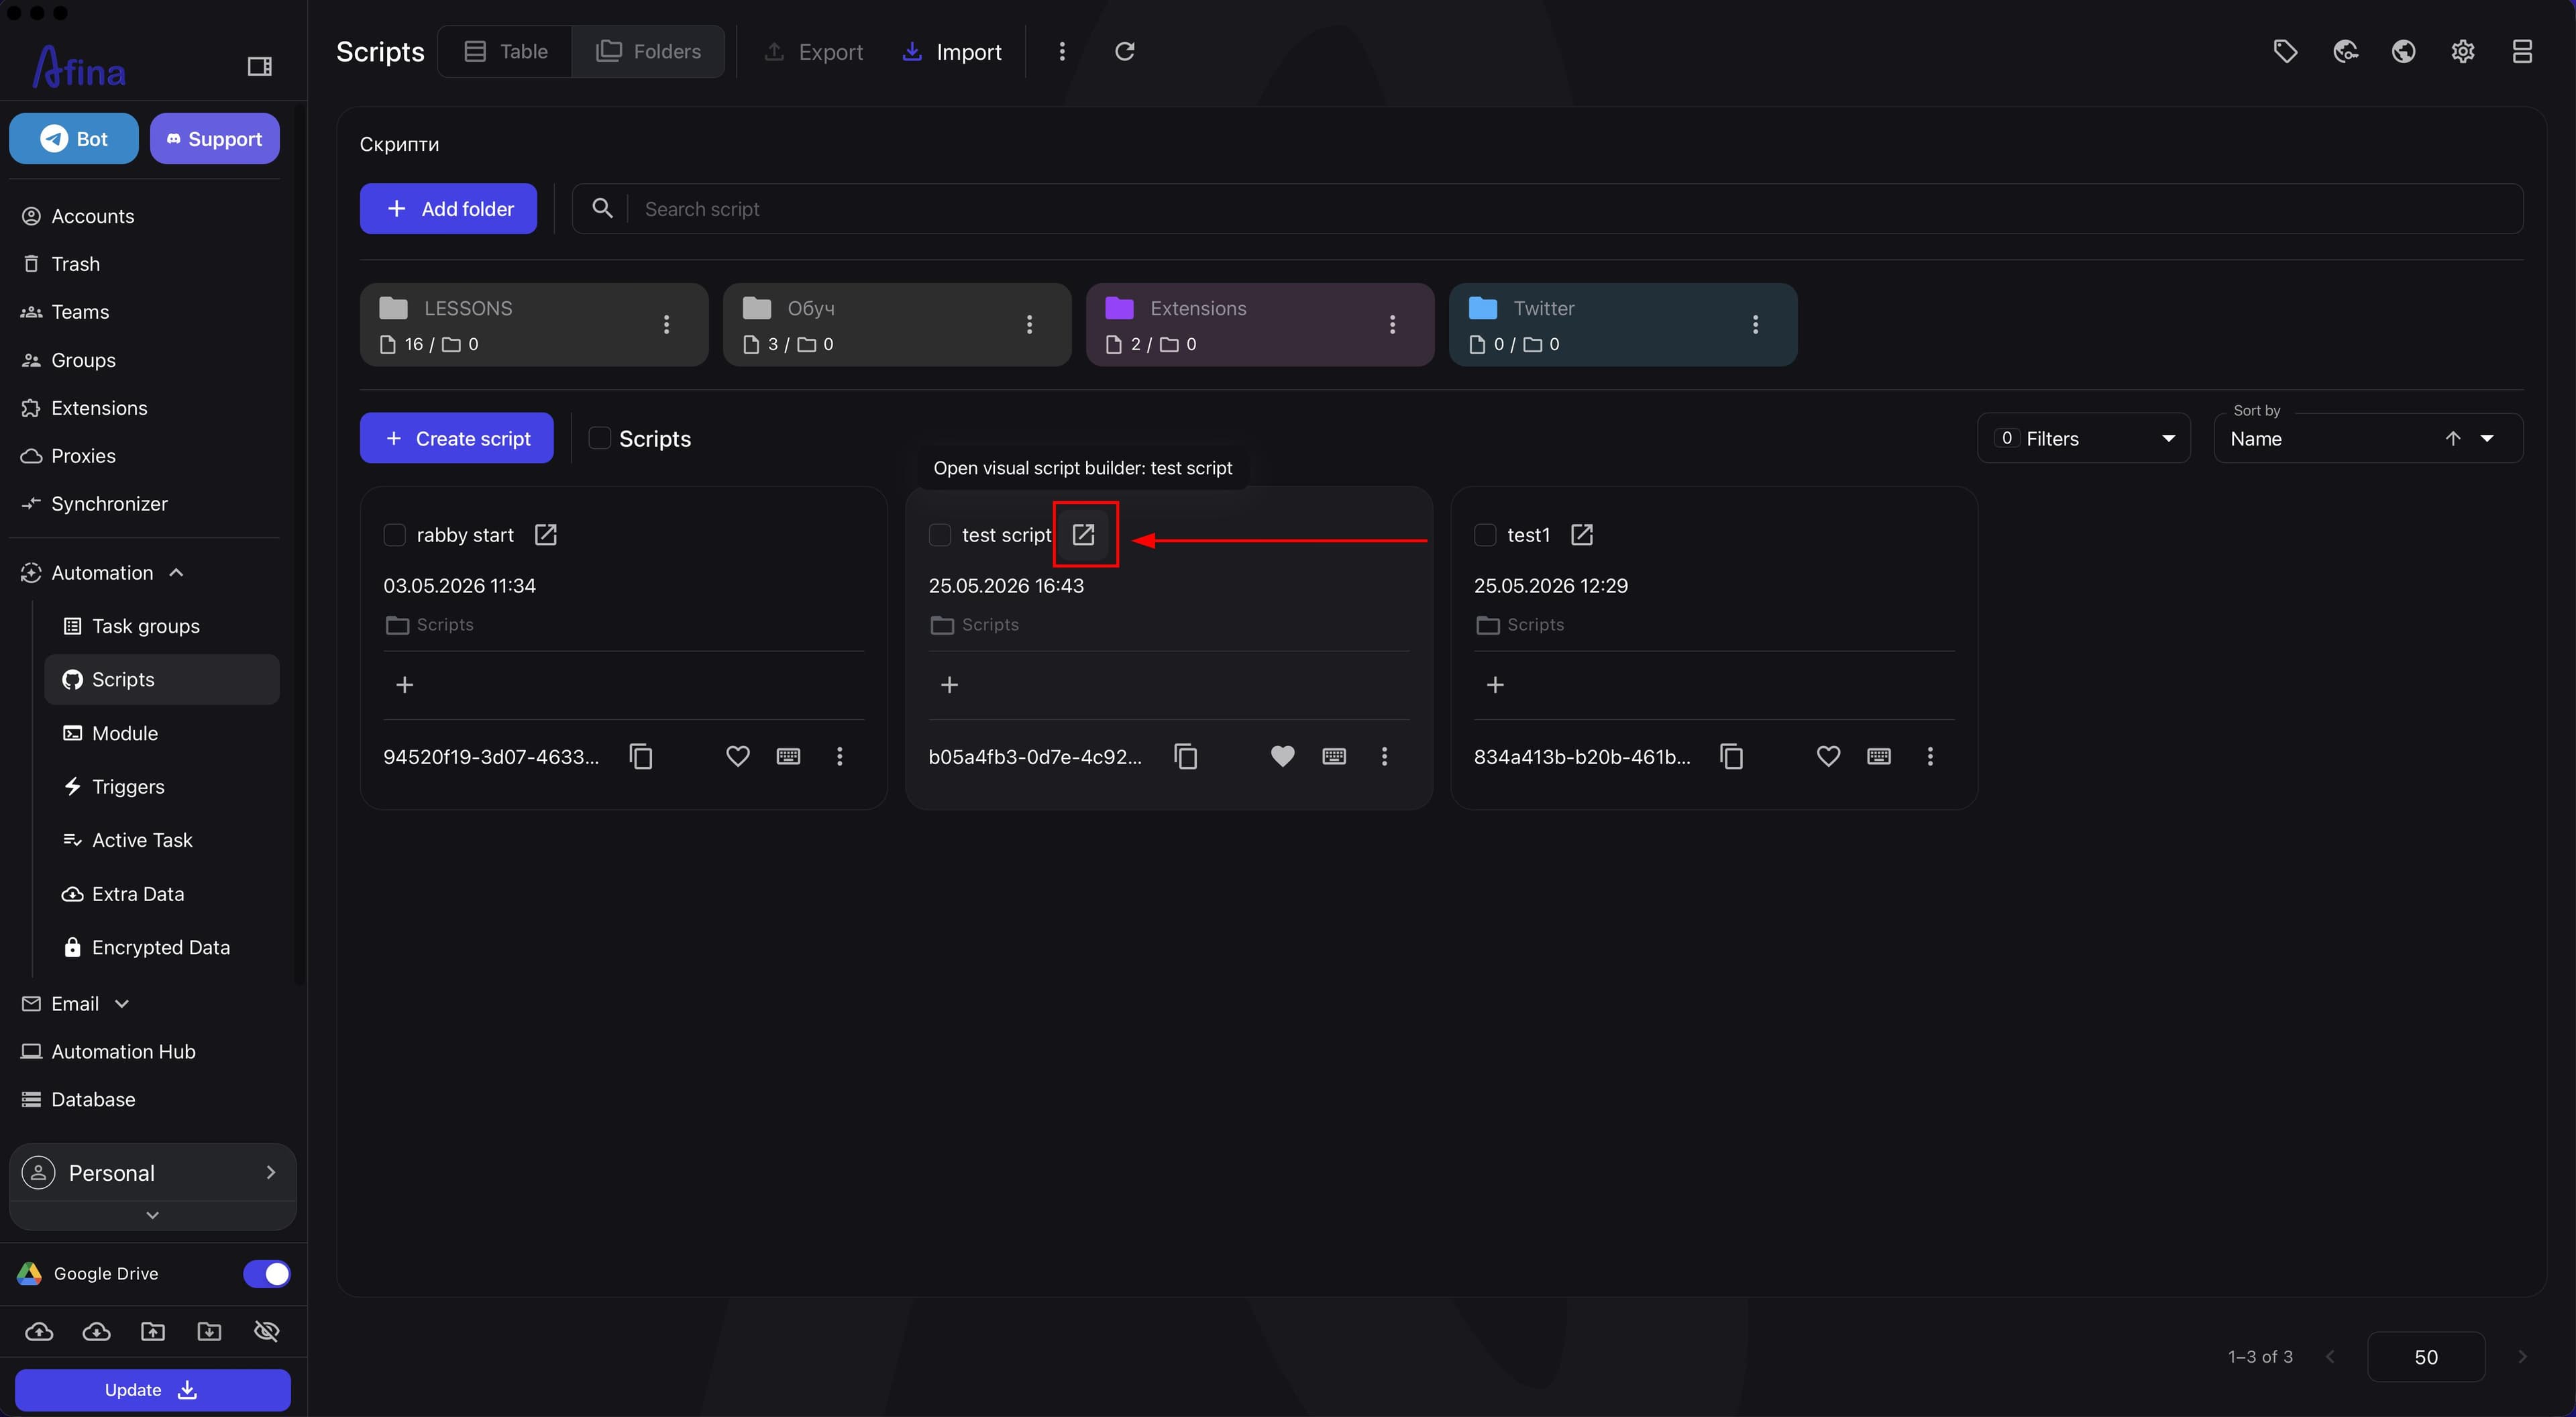
Task: Open Extensions folder options menu
Action: [x=1392, y=324]
